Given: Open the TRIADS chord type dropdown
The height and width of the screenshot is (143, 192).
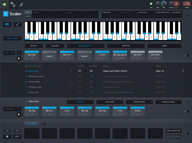Looking at the screenshot, I should tap(80, 102).
